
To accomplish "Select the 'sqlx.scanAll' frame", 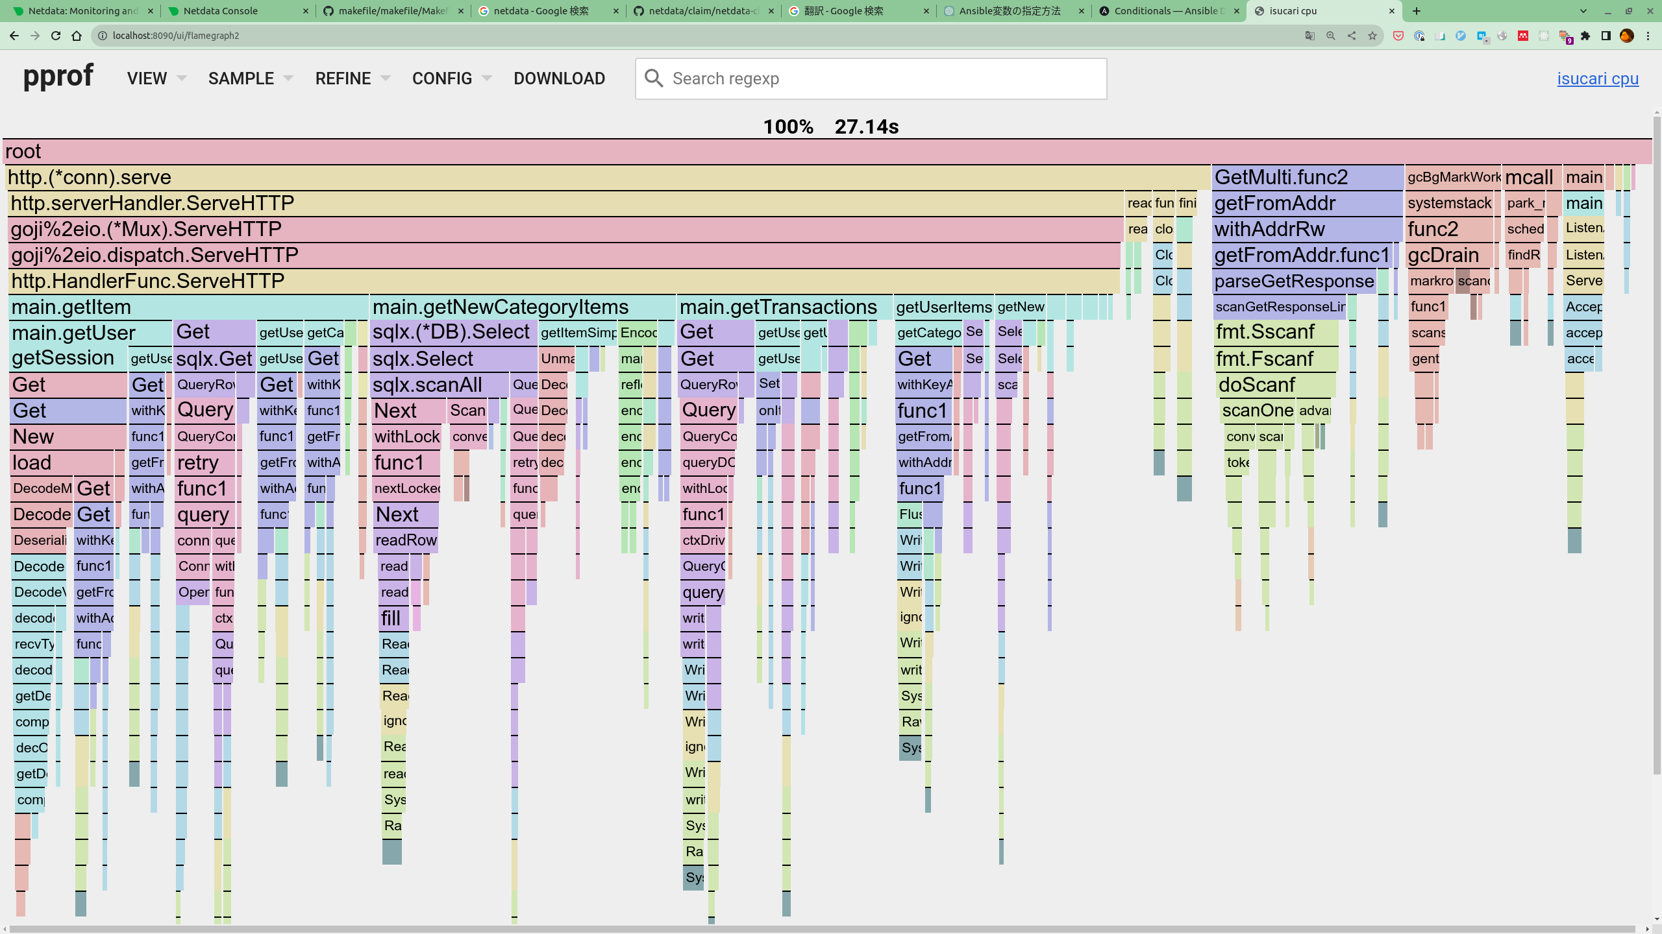I will (440, 385).
